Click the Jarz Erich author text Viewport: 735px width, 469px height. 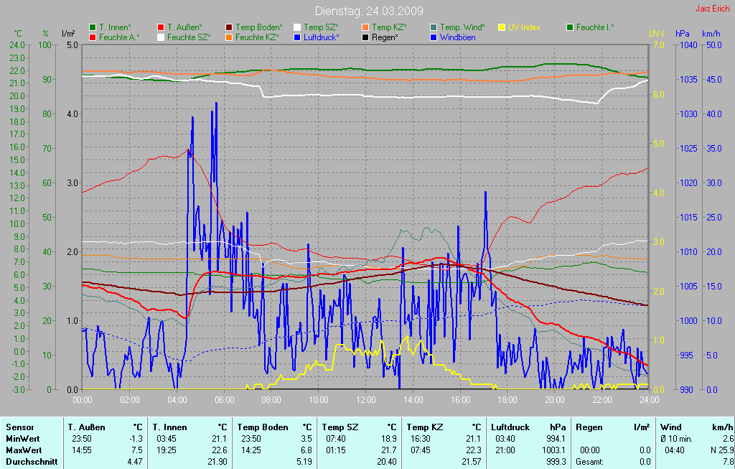[713, 9]
